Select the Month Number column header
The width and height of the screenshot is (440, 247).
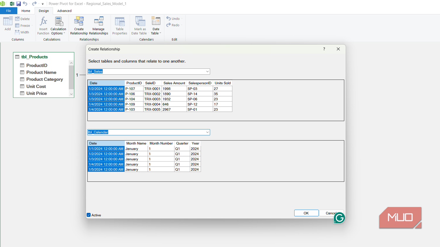pyautogui.click(x=161, y=143)
